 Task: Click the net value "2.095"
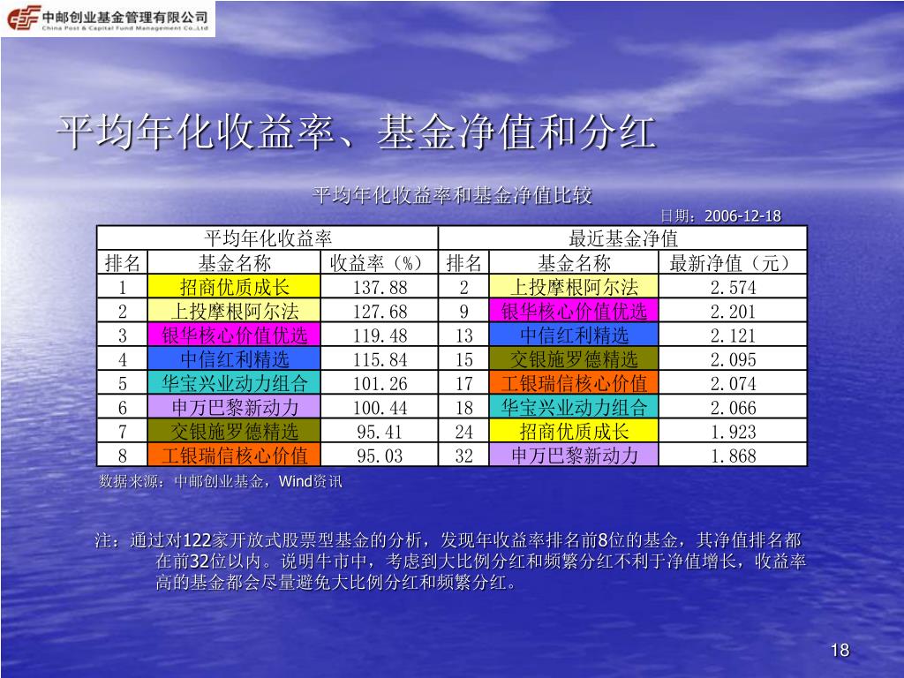click(733, 360)
